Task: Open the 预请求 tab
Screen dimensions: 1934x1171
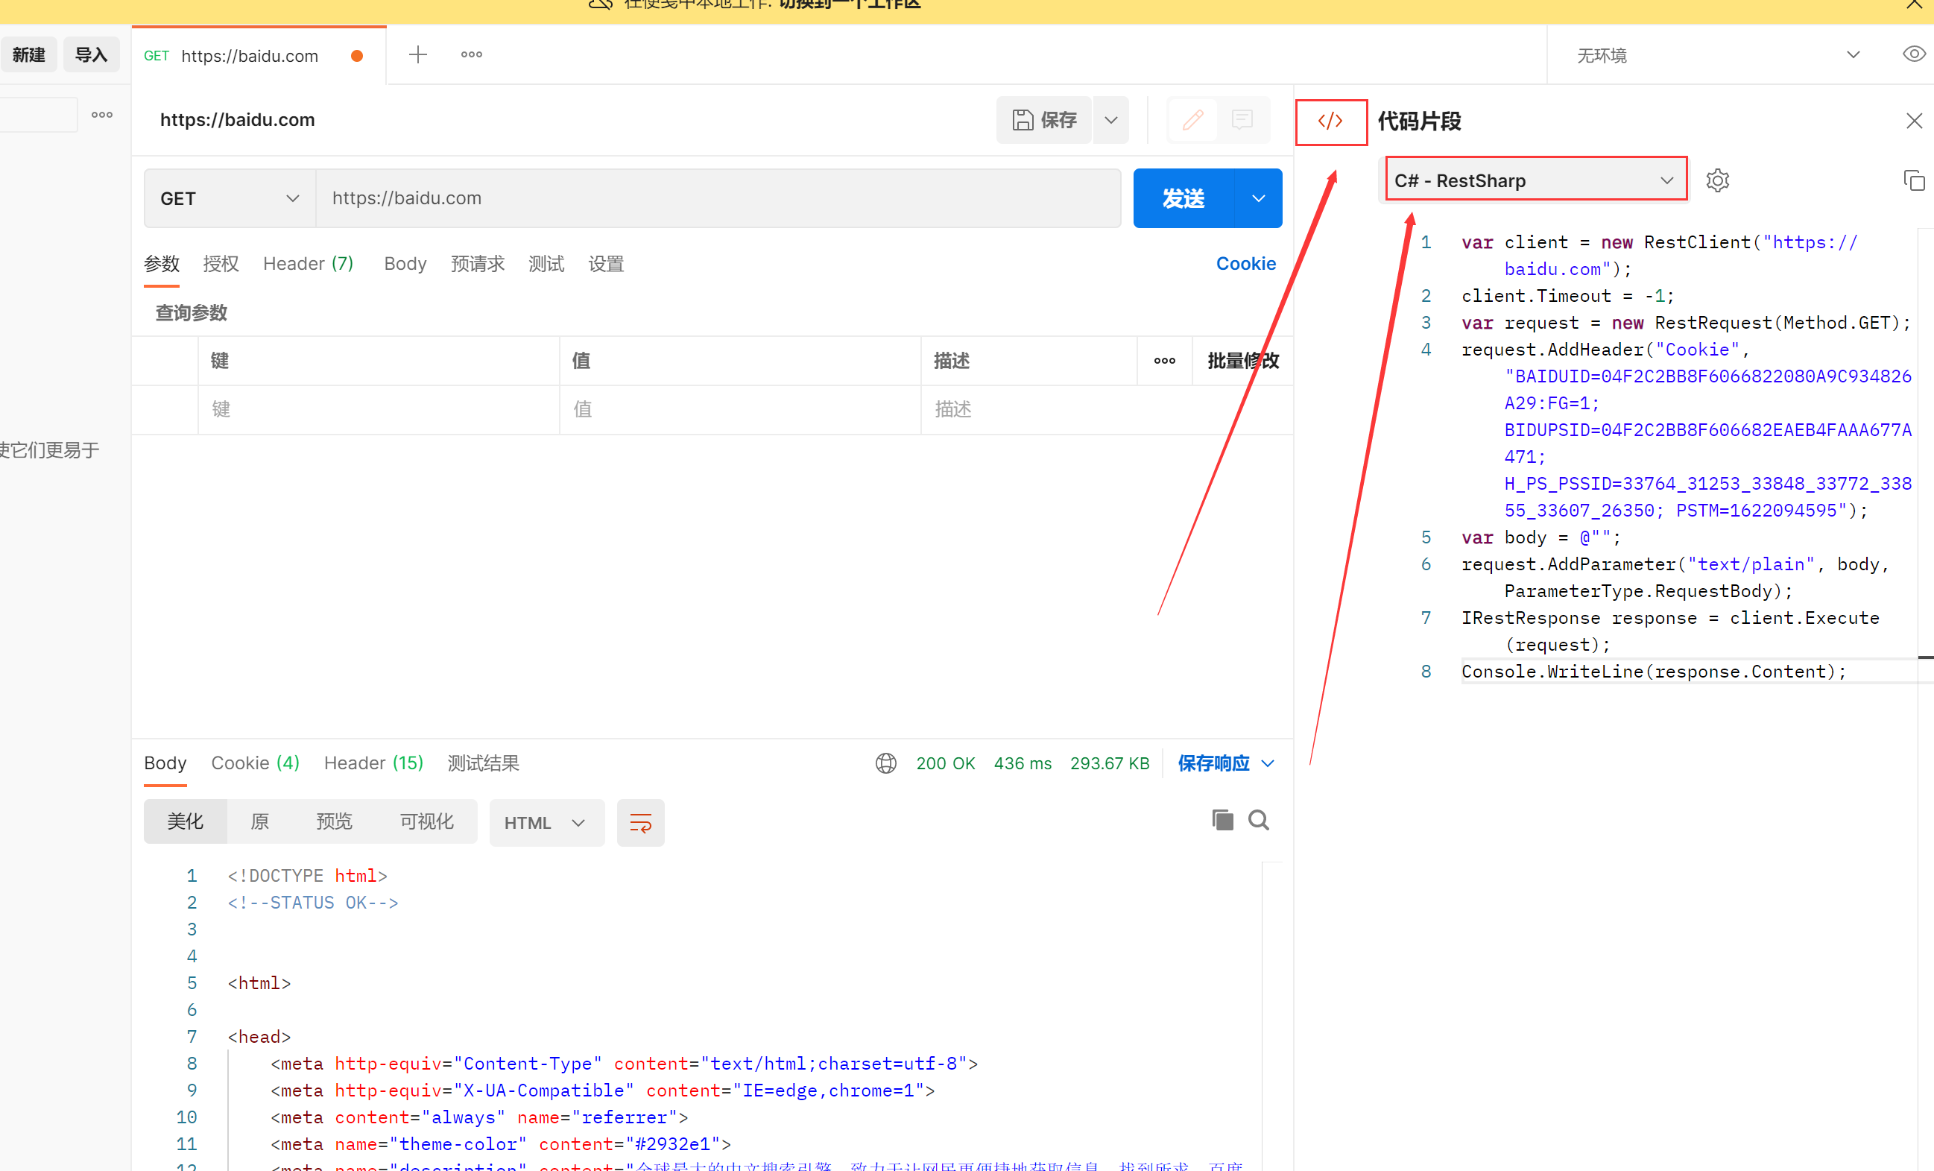Action: [477, 264]
